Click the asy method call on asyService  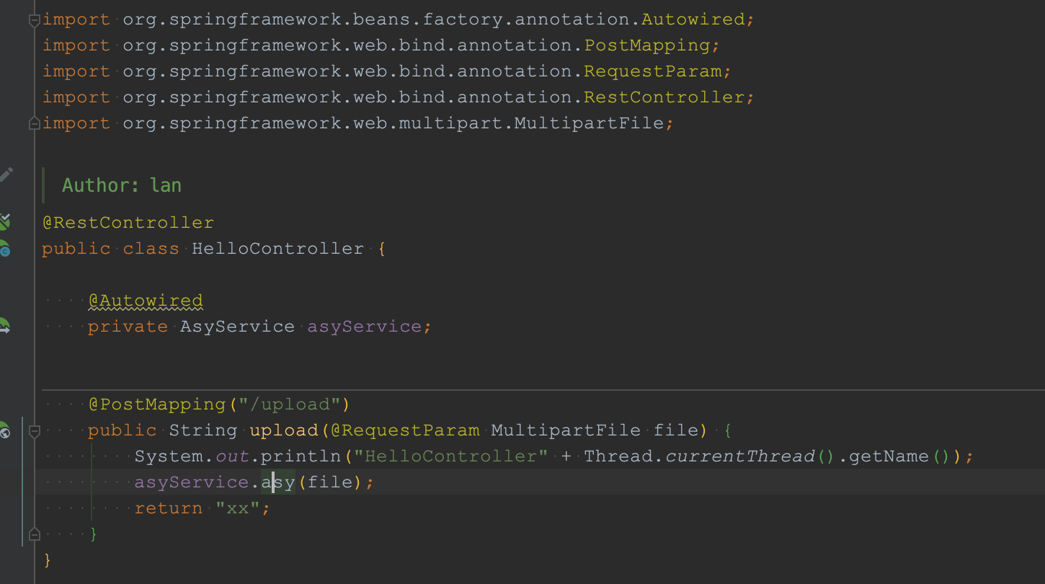pos(278,482)
